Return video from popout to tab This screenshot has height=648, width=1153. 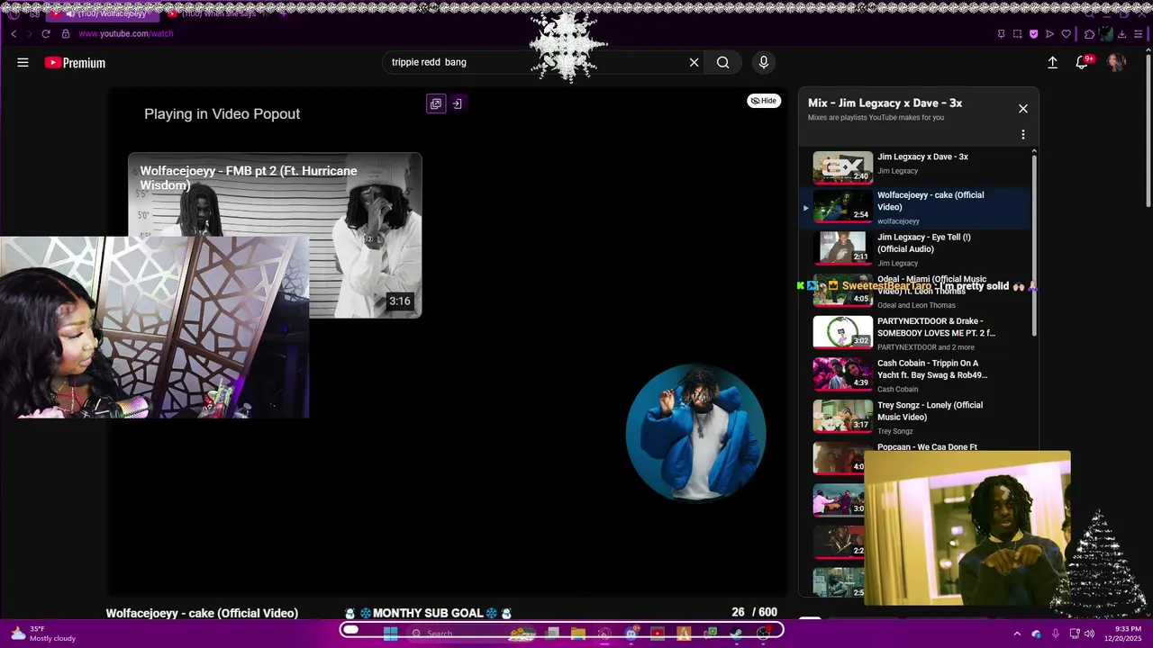click(457, 103)
